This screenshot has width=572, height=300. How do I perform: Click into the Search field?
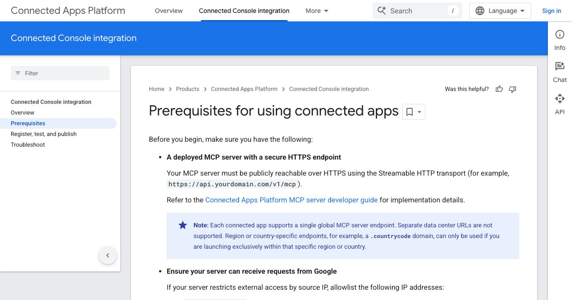(x=417, y=11)
